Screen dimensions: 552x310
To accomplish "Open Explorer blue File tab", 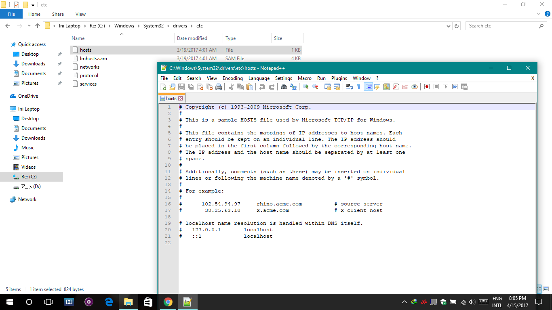I will 11,14.
